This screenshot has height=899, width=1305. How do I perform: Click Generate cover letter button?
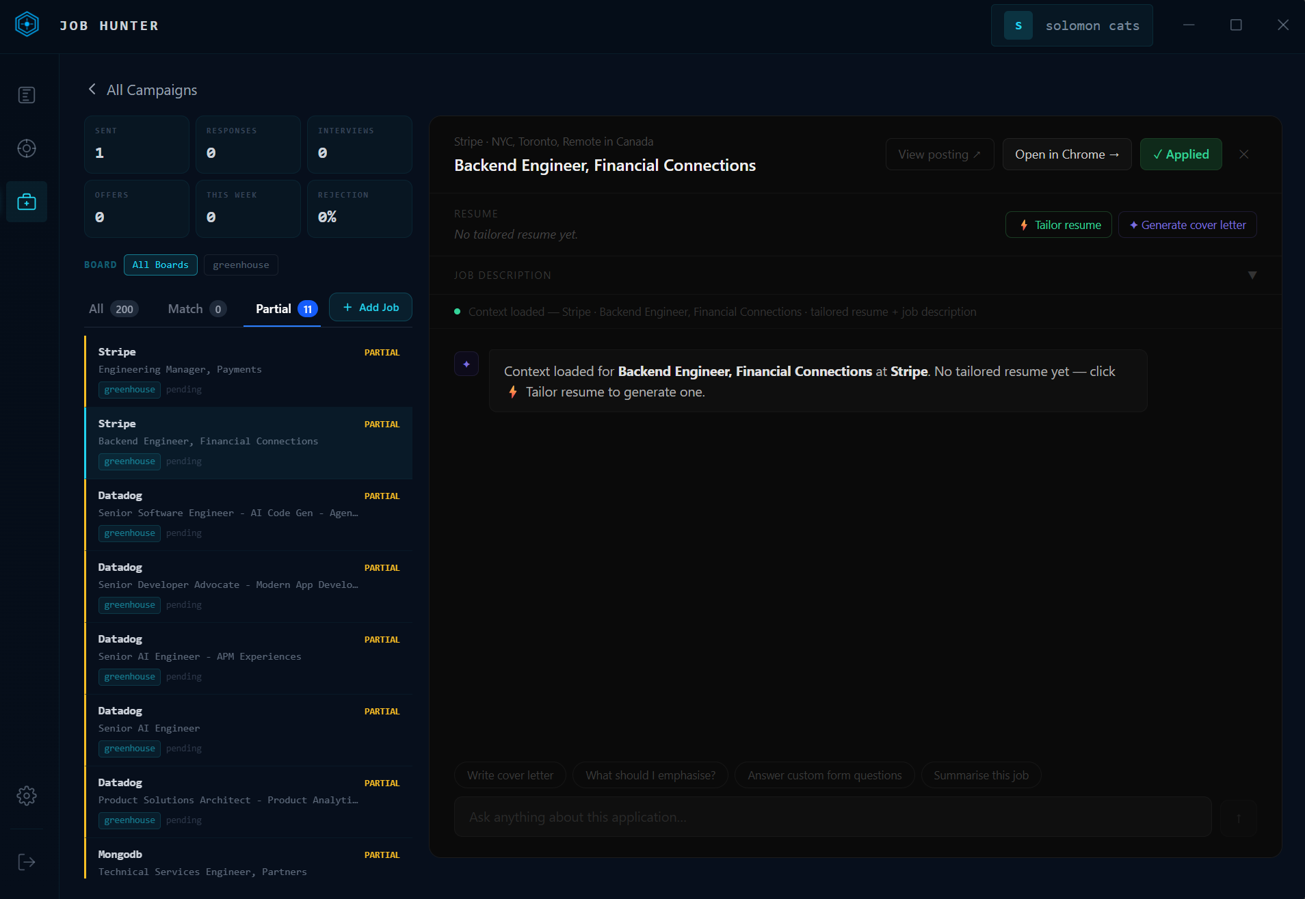pyautogui.click(x=1187, y=225)
